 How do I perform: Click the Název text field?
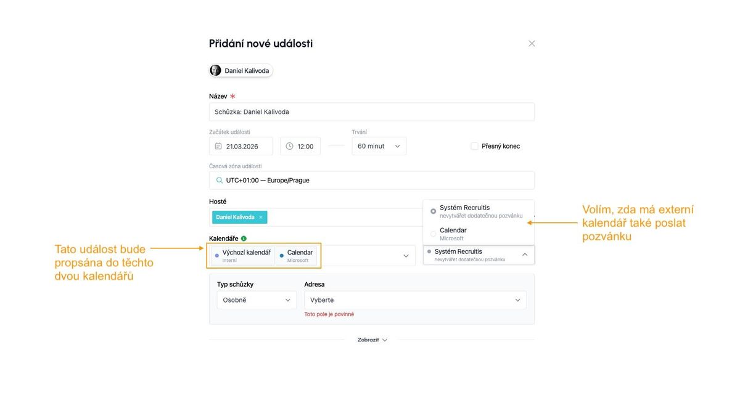[371, 112]
